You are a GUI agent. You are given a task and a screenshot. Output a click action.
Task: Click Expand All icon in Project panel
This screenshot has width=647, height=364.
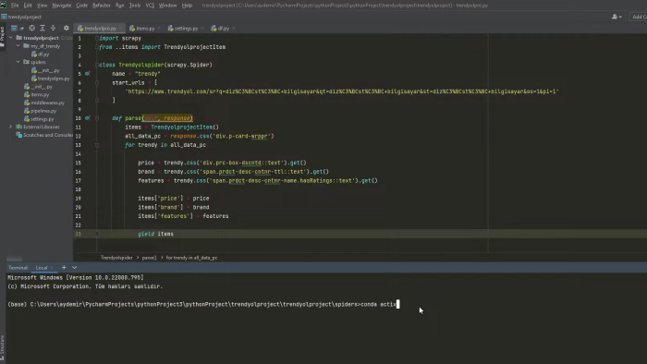(43, 28)
